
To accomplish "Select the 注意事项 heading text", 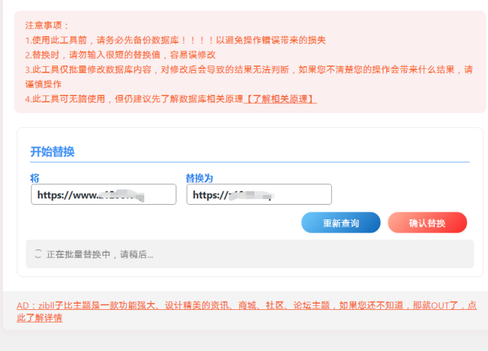I will click(x=47, y=25).
